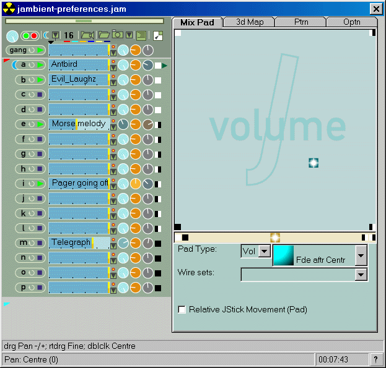Switch to the 3d Map tab
This screenshot has width=386, height=368.
pos(249,22)
